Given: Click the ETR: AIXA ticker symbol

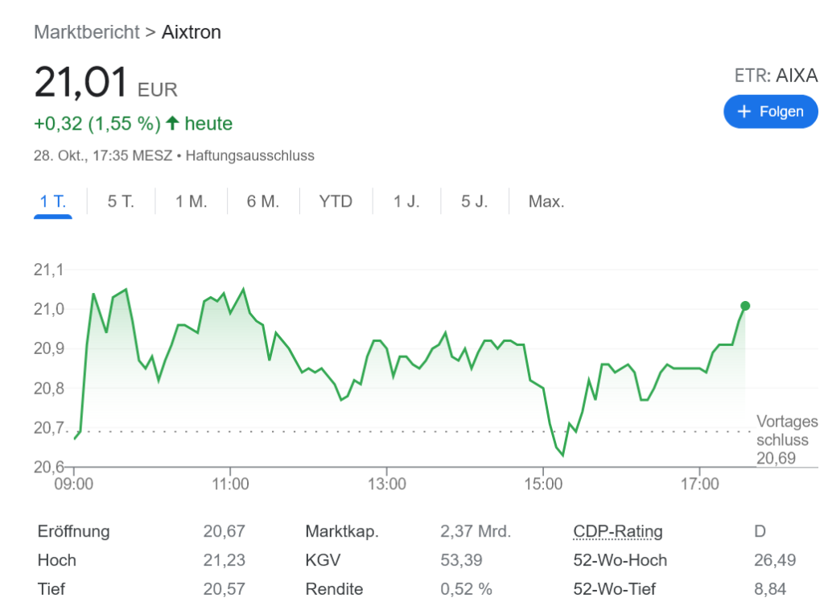Looking at the screenshot, I should click(776, 76).
